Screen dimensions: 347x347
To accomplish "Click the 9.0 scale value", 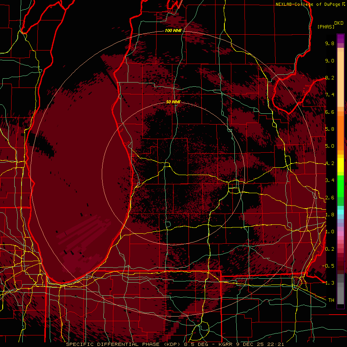I will click(330, 61).
